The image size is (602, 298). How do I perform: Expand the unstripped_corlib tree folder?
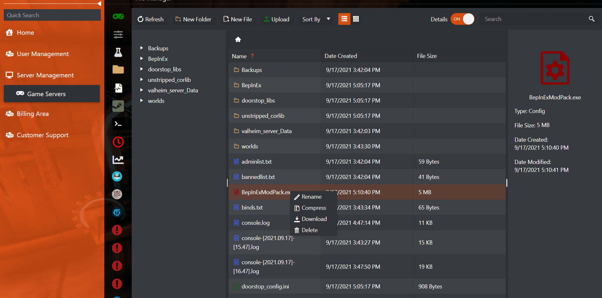[142, 80]
